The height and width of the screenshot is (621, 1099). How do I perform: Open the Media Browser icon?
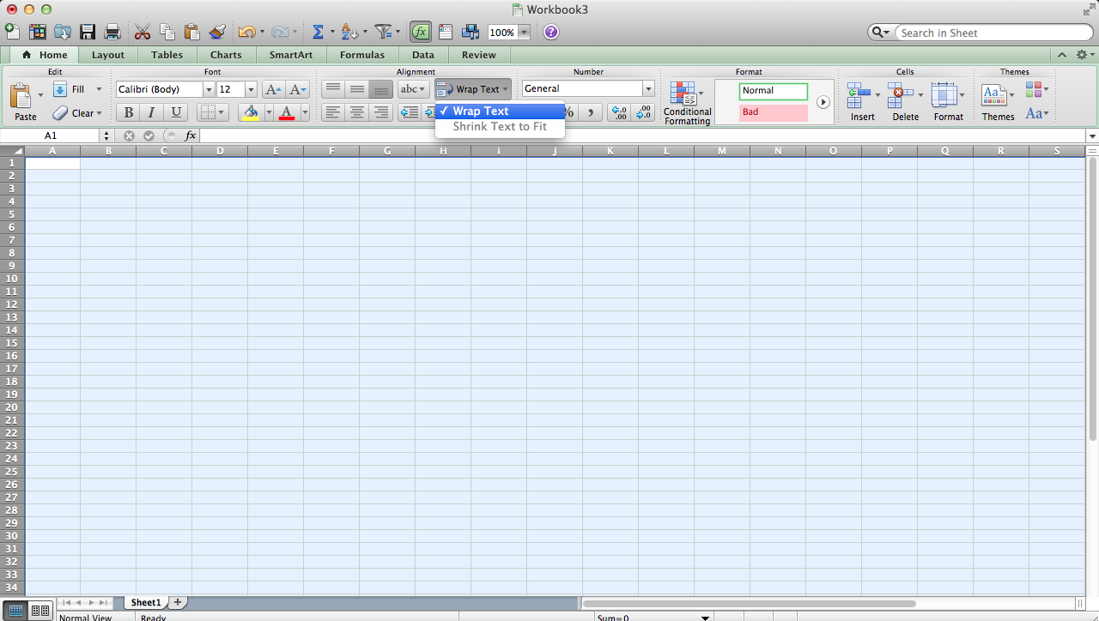pyautogui.click(x=471, y=32)
